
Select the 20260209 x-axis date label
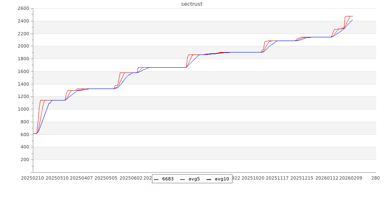click(x=351, y=178)
